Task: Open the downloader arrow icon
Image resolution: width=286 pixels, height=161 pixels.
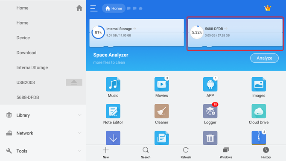Action: pos(113,138)
